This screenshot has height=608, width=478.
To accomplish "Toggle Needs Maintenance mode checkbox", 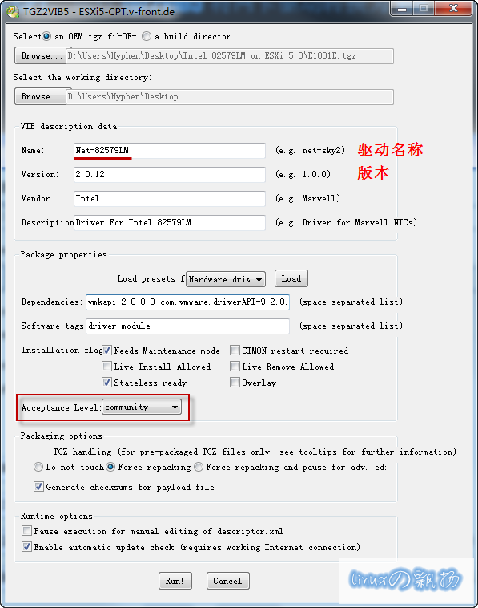I will click(106, 351).
